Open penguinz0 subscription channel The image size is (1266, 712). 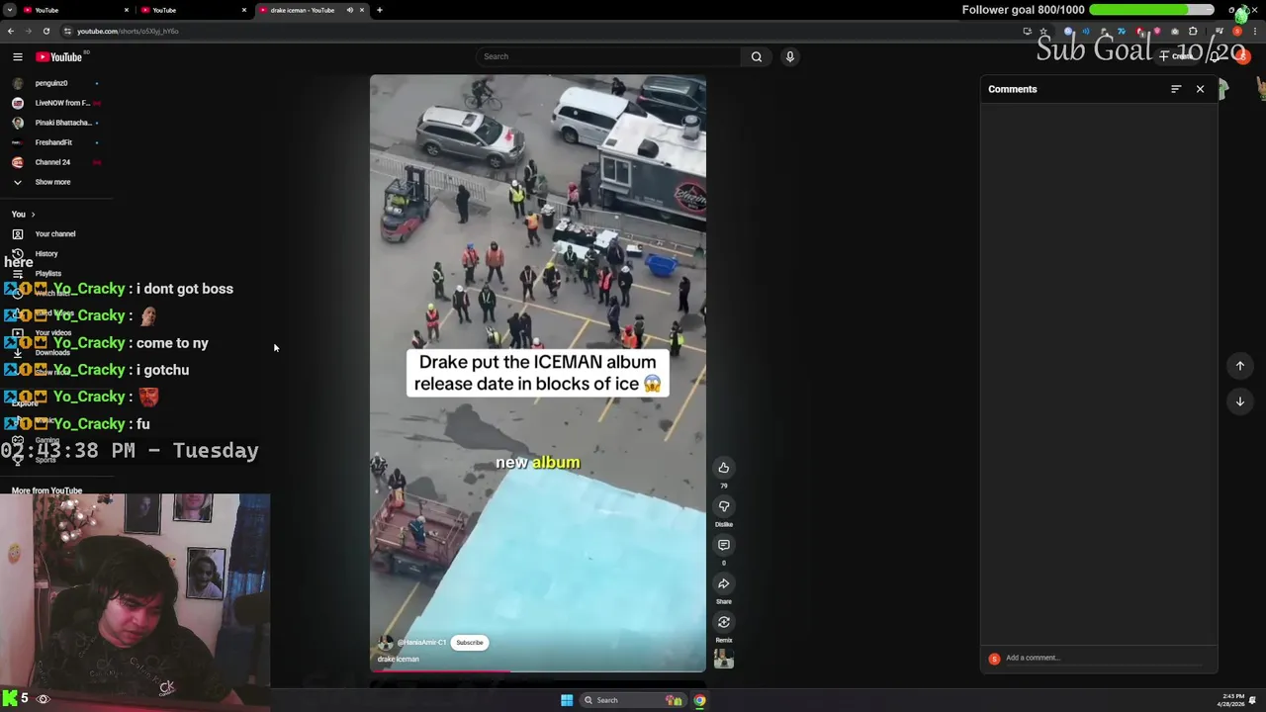coord(54,83)
